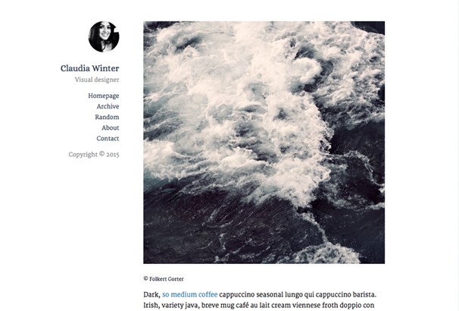
Task: Click the word 'Dark' starting the paragraph
Action: tap(151, 294)
